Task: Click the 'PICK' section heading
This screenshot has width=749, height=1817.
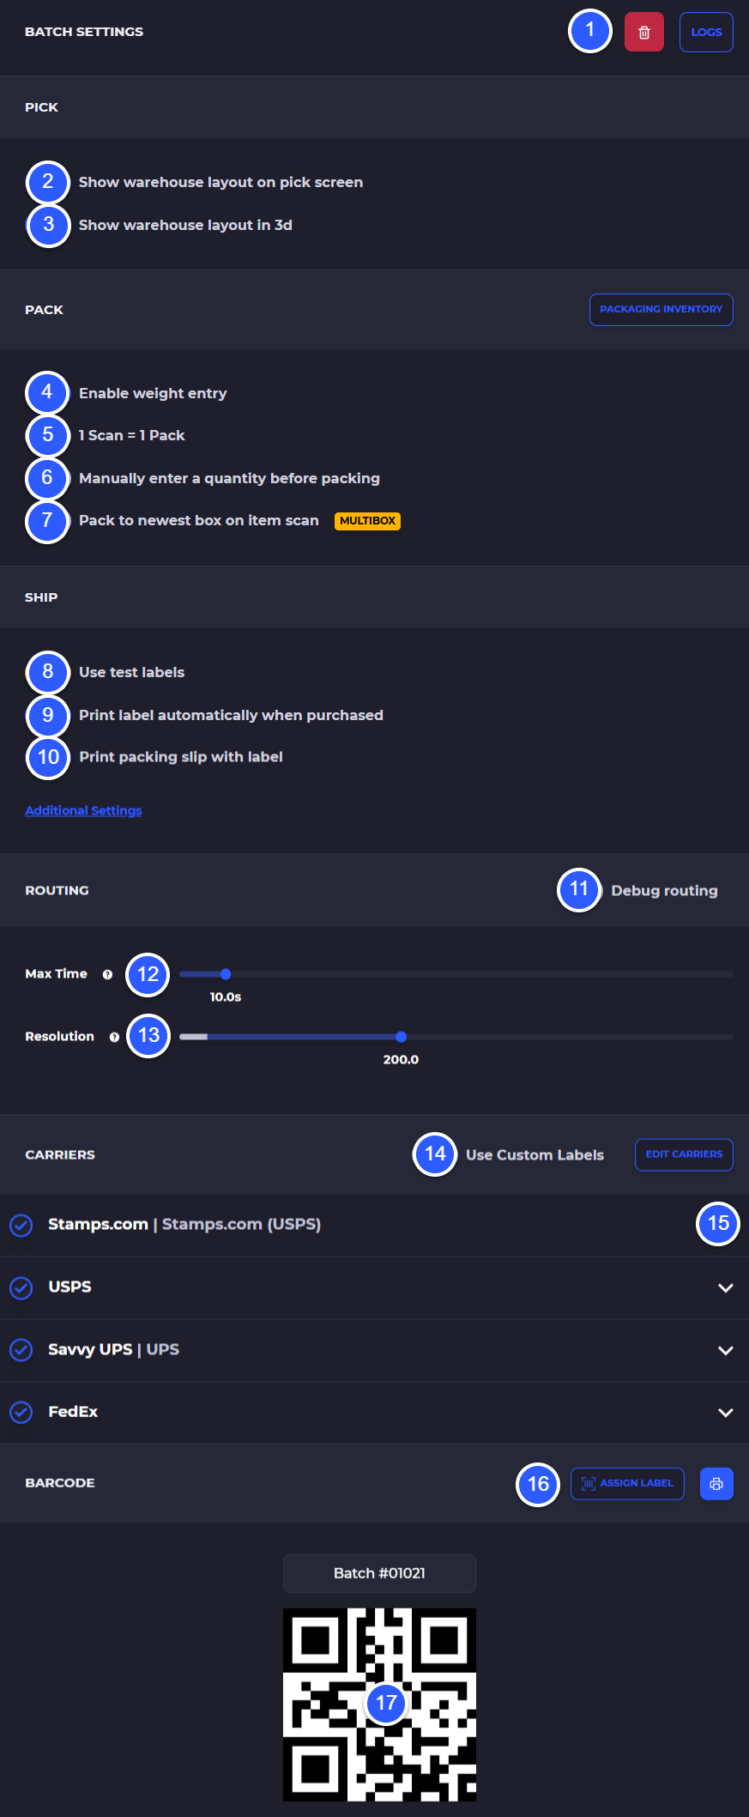Action: tap(41, 107)
